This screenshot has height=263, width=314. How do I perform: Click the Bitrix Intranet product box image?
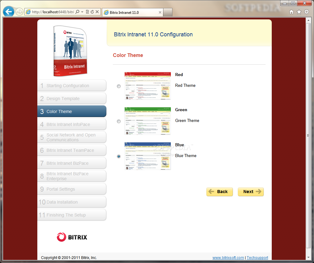70,51
